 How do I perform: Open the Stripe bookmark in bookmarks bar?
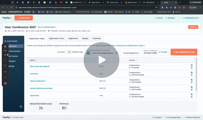point(41,12)
